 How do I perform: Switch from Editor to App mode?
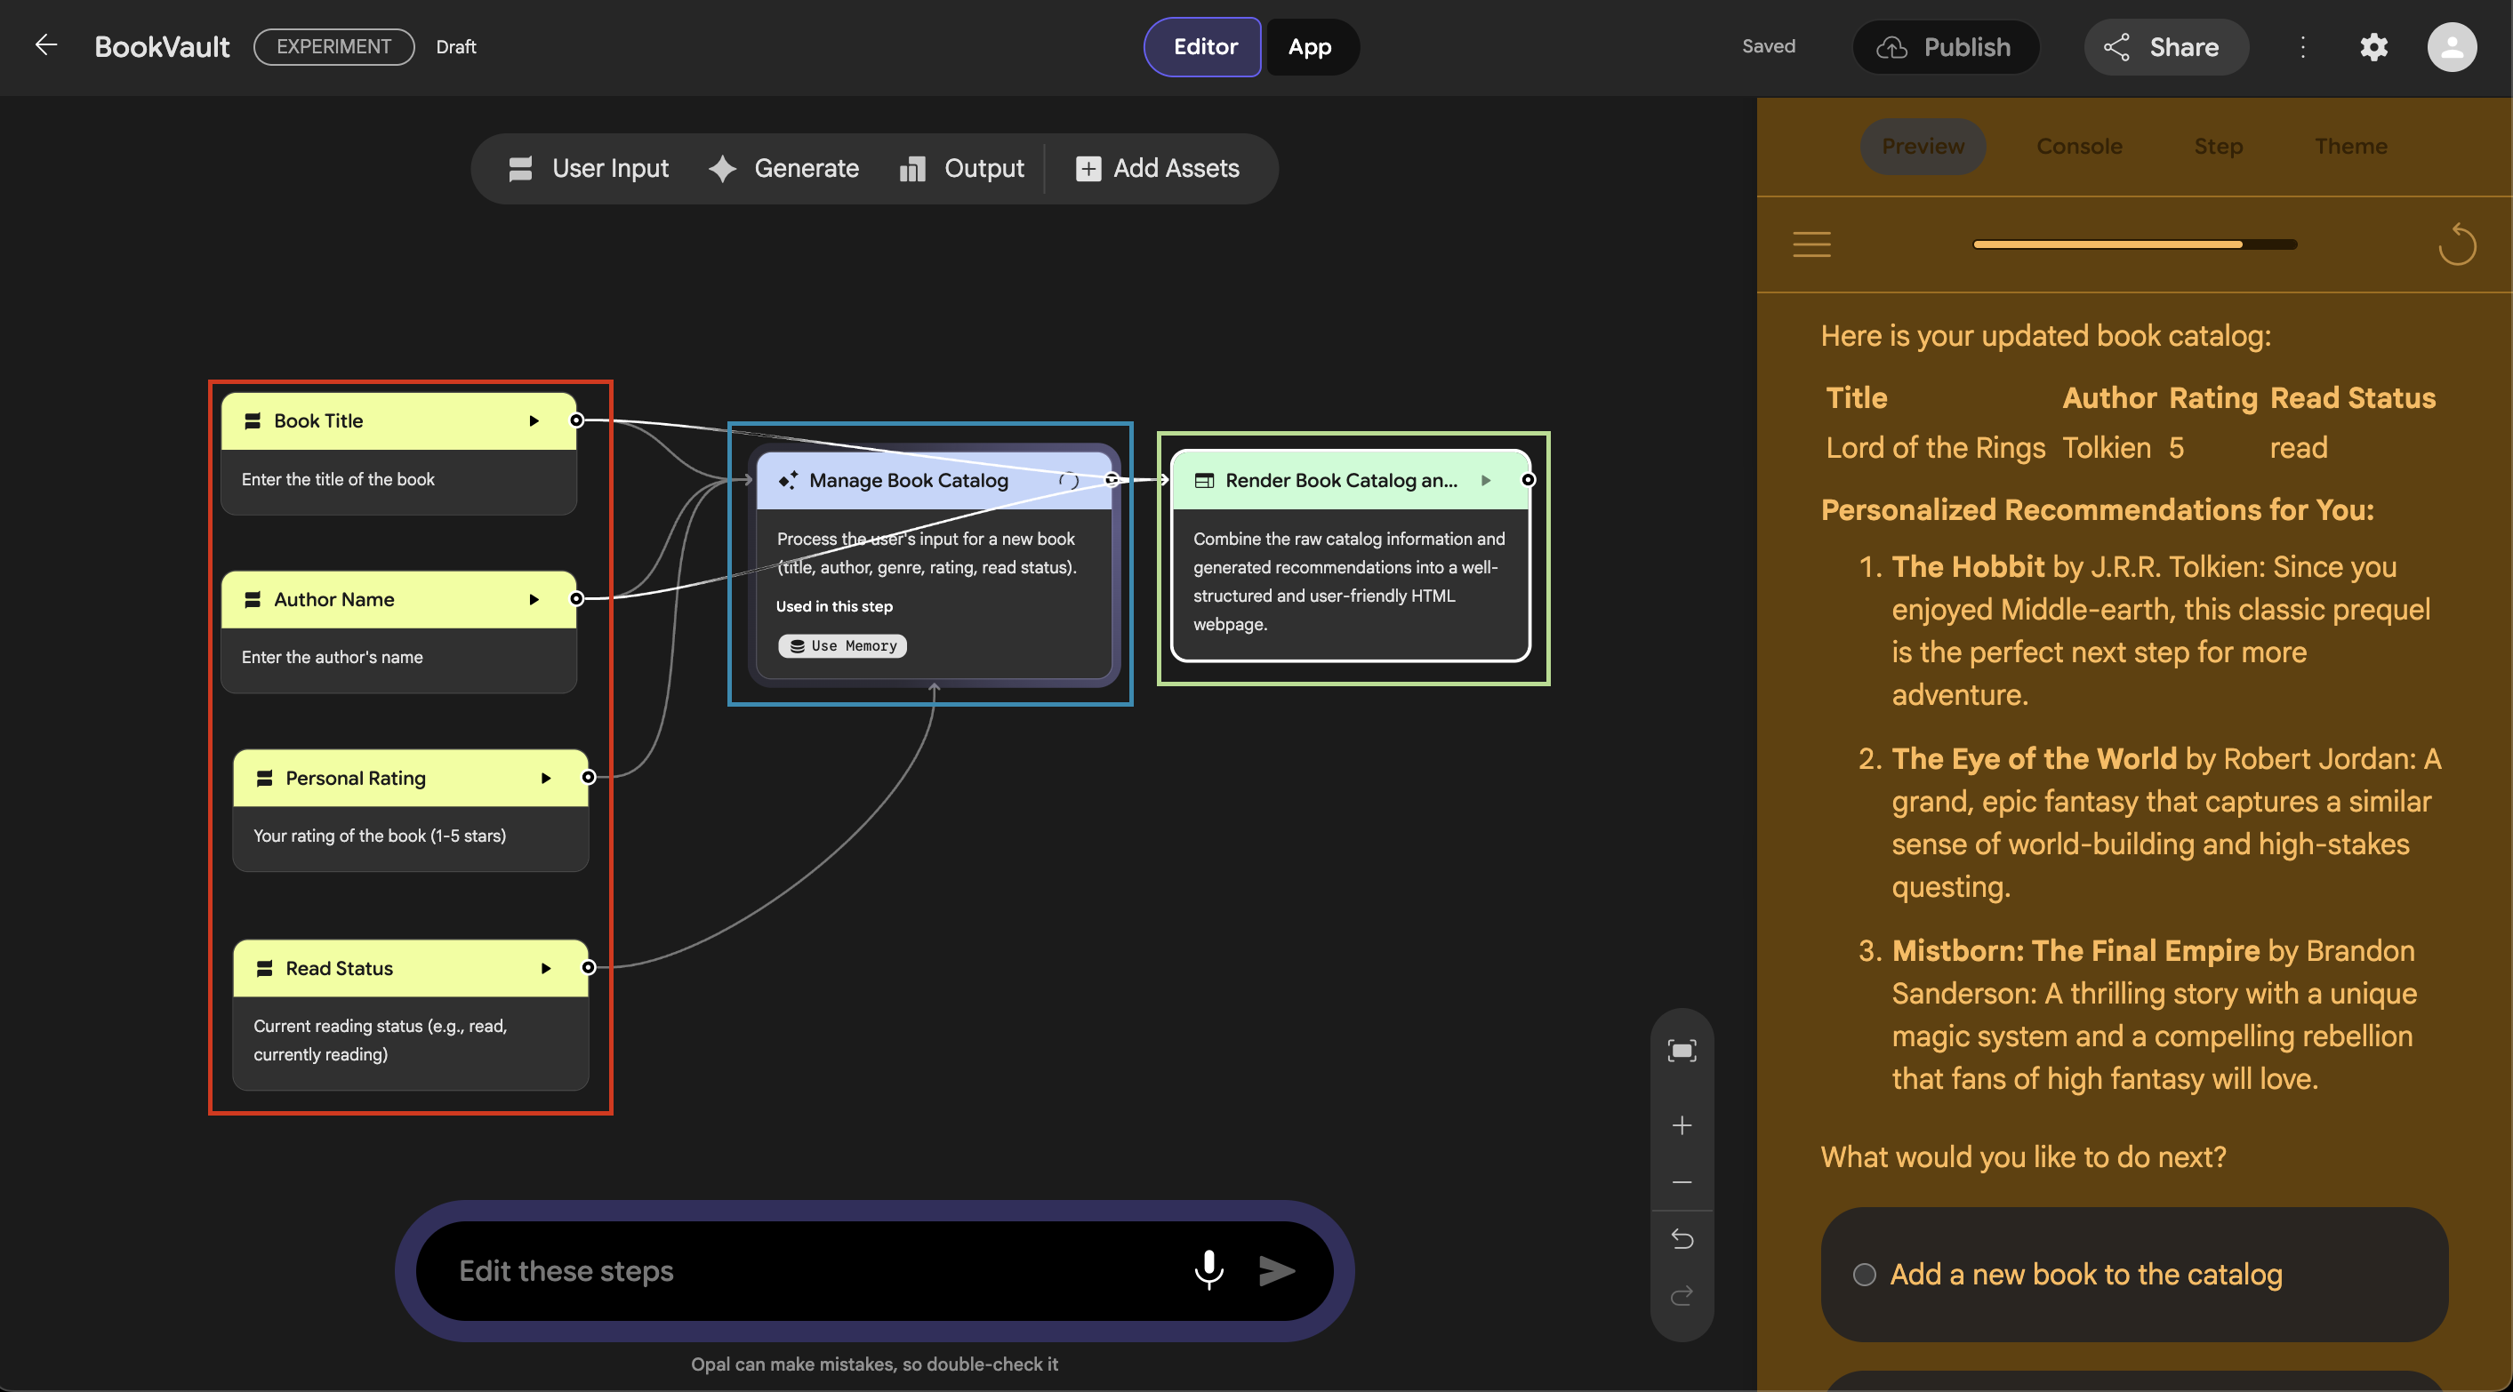[1310, 46]
